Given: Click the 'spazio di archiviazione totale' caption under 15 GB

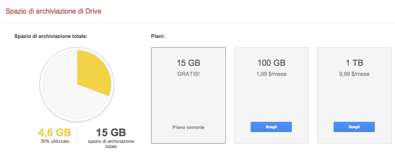Looking at the screenshot, I should [x=111, y=143].
